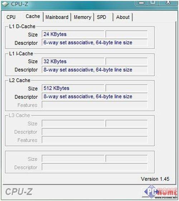This screenshot has height=201, width=179.
Task: Open the Memory tab
Action: (83, 17)
